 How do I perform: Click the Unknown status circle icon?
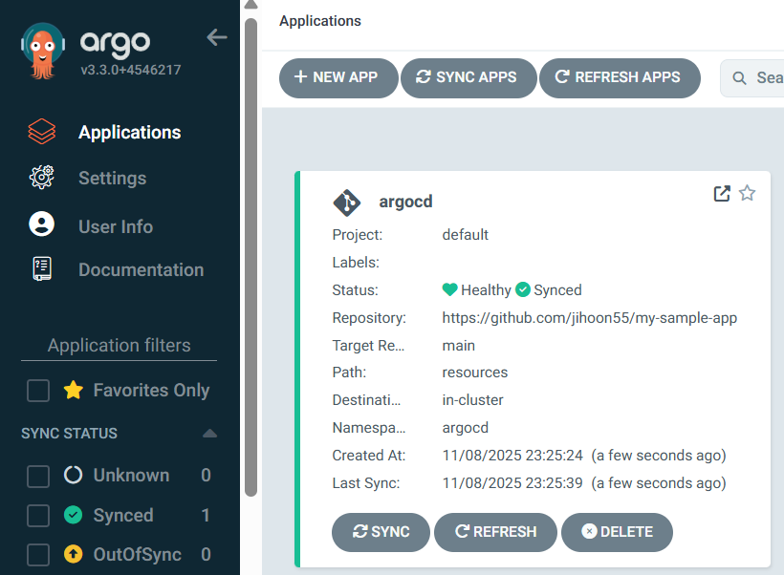click(x=73, y=475)
